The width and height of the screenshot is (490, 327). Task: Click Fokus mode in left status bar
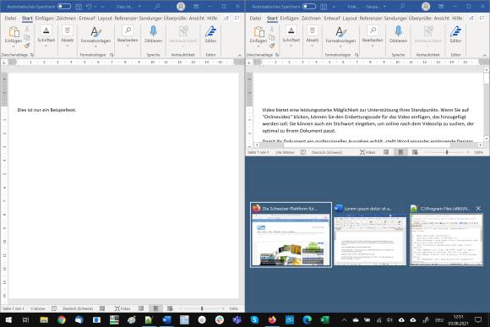pyautogui.click(x=122, y=308)
